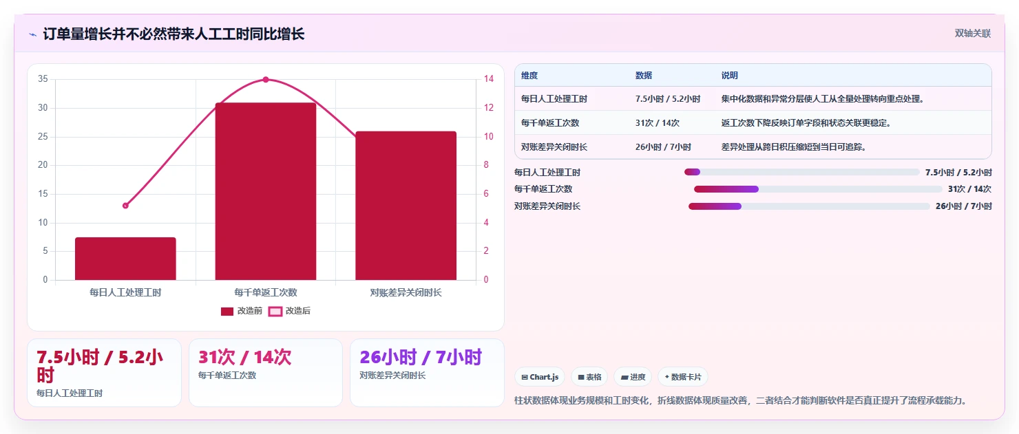Click the 对账差异关闭时长 table row label
Viewport: 1019px width, 434px height.
(554, 147)
